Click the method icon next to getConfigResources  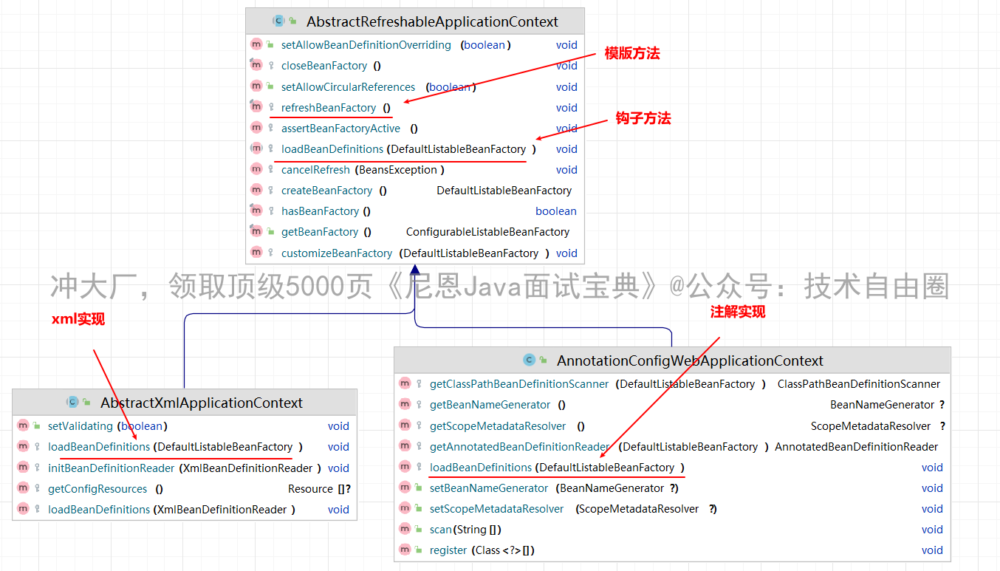(23, 489)
